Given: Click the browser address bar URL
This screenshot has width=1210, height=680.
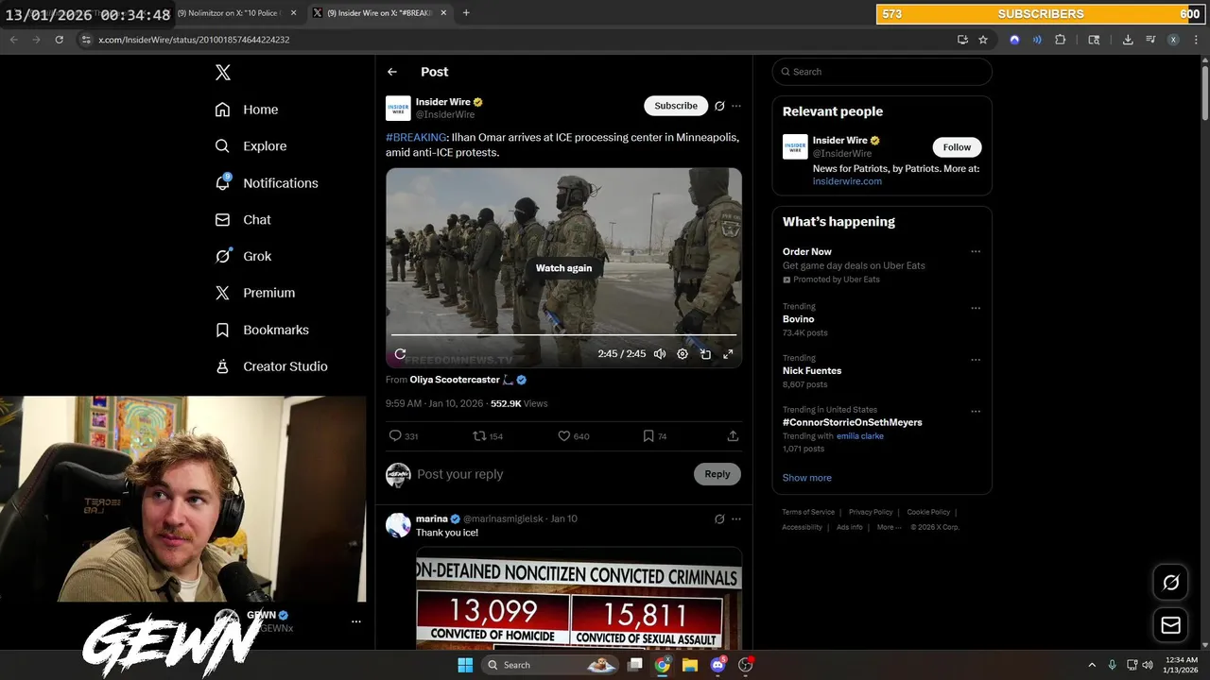Looking at the screenshot, I should [194, 40].
